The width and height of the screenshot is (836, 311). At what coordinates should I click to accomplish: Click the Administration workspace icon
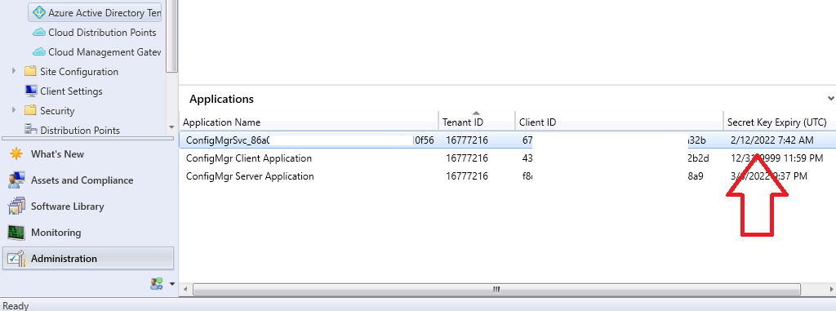click(16, 259)
